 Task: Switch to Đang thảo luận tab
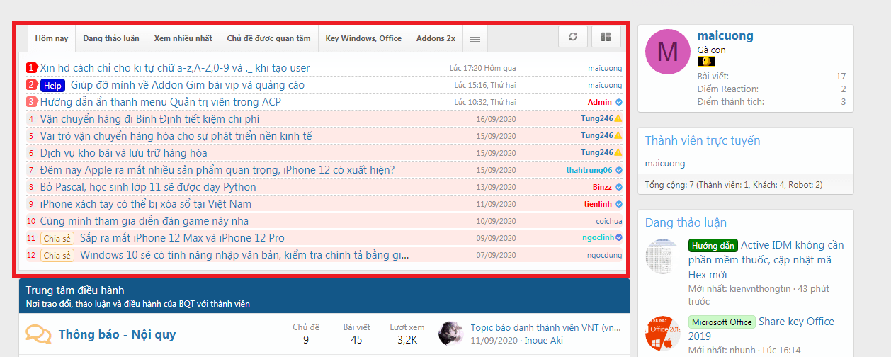(110, 38)
